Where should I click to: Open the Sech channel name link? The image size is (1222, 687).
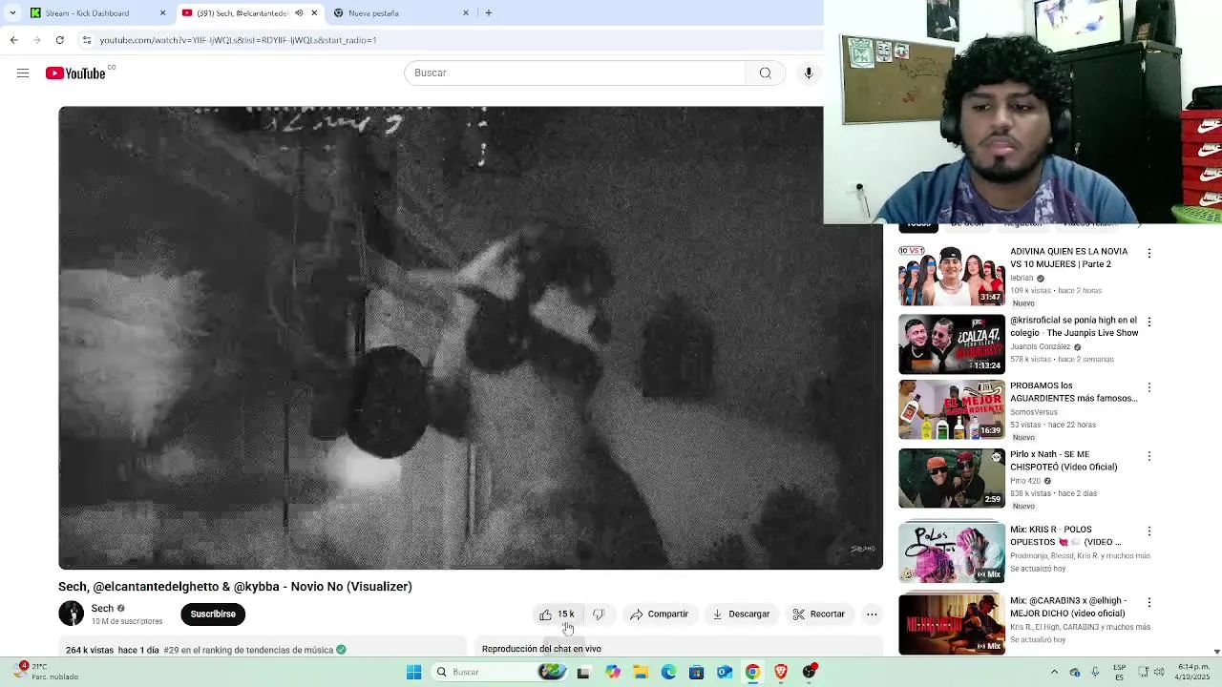click(x=102, y=609)
